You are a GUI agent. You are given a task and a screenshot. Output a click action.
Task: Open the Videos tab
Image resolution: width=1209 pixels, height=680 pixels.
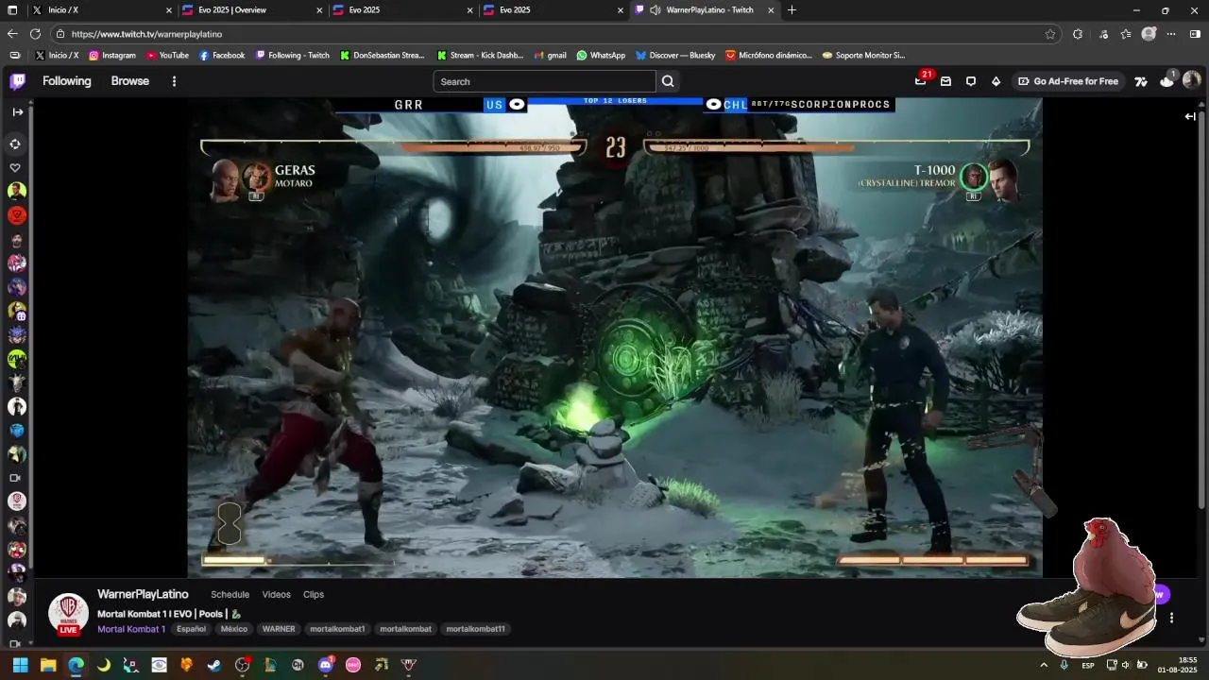(x=276, y=594)
